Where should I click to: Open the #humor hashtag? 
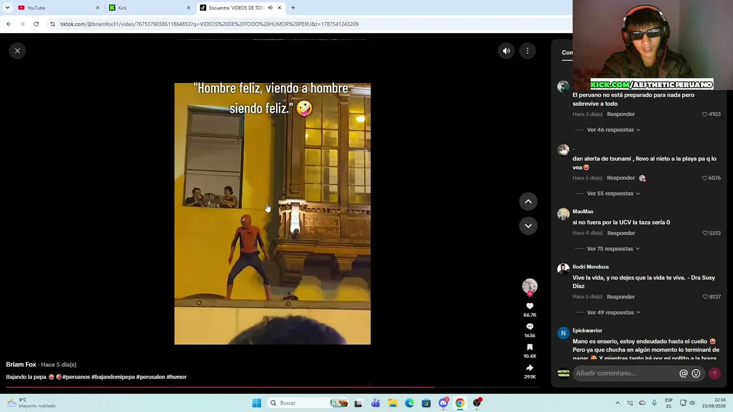click(x=176, y=377)
